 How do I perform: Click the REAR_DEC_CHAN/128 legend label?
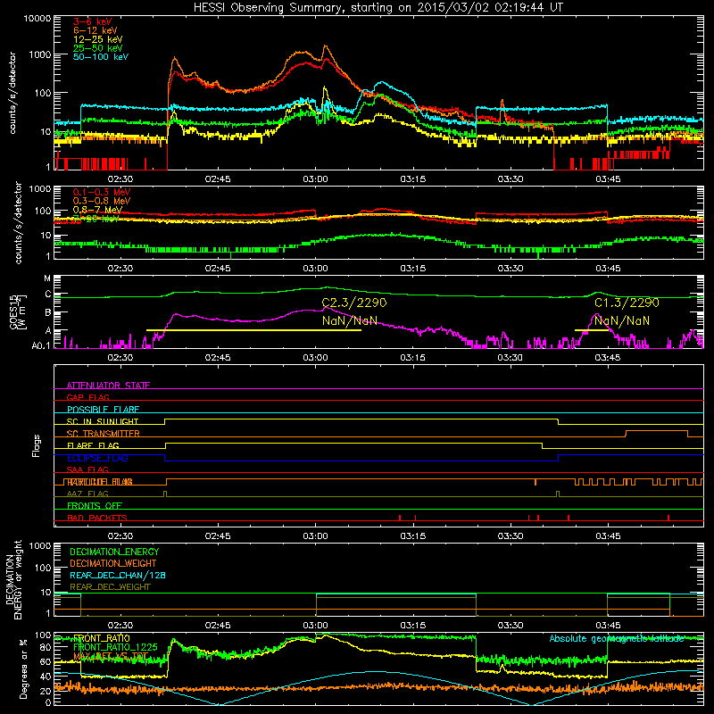(118, 576)
